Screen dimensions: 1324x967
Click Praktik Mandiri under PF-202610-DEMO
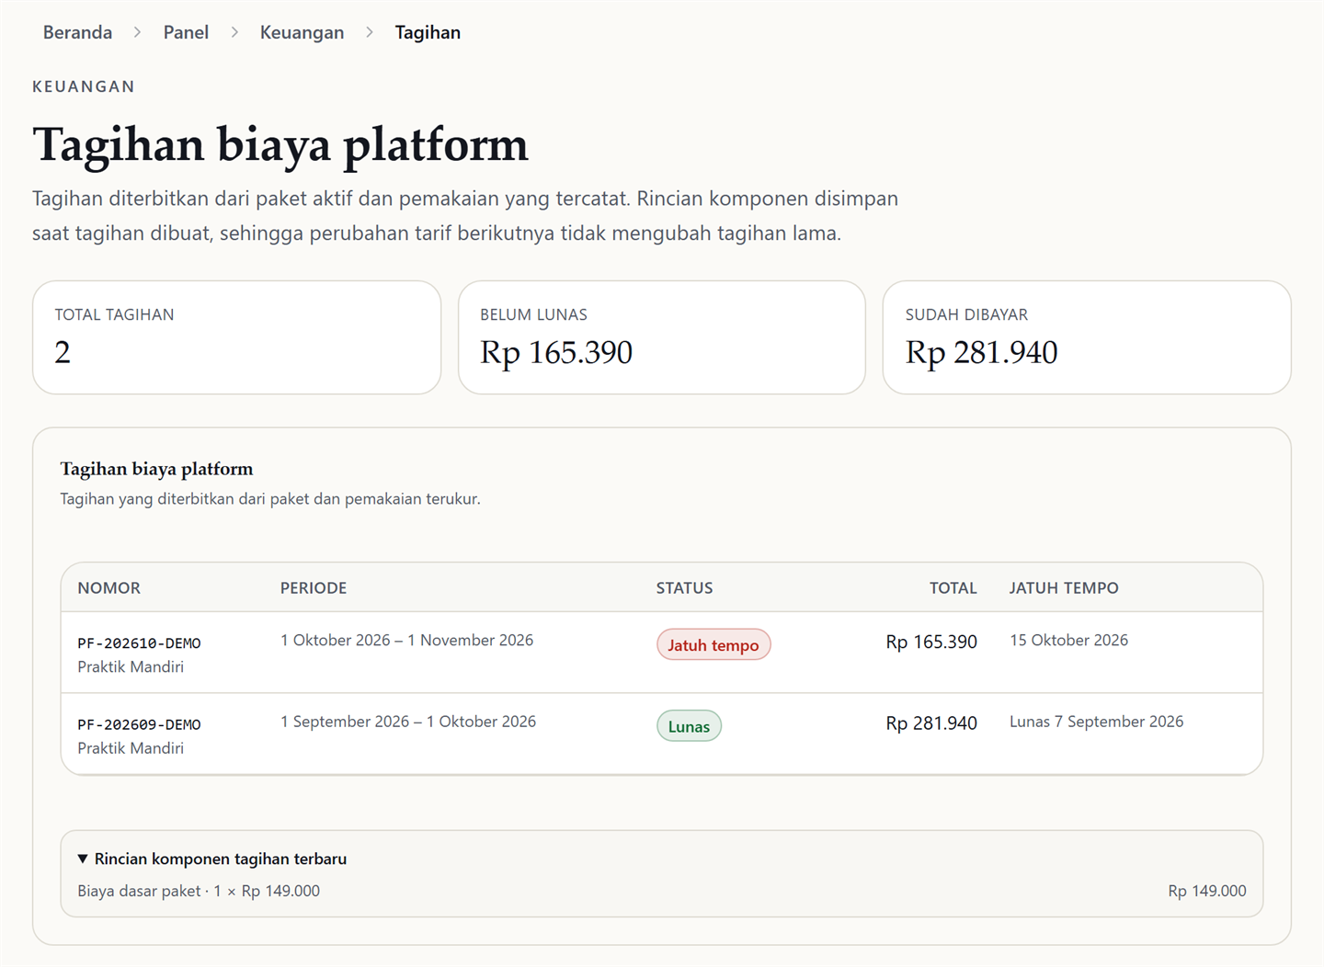click(131, 666)
